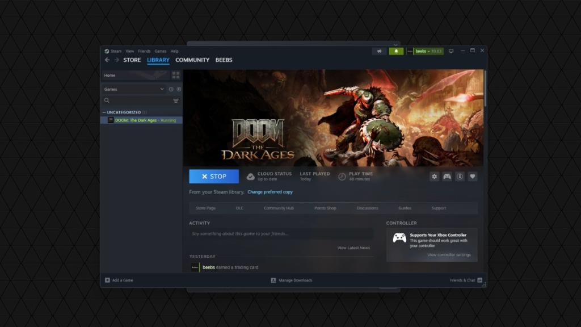The width and height of the screenshot is (581, 327).
Task: Favorite DOOM using the heart toggle
Action: click(473, 177)
